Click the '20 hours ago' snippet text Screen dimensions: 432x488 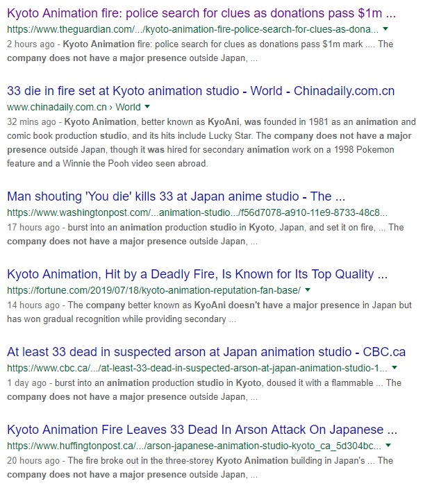coord(33,461)
